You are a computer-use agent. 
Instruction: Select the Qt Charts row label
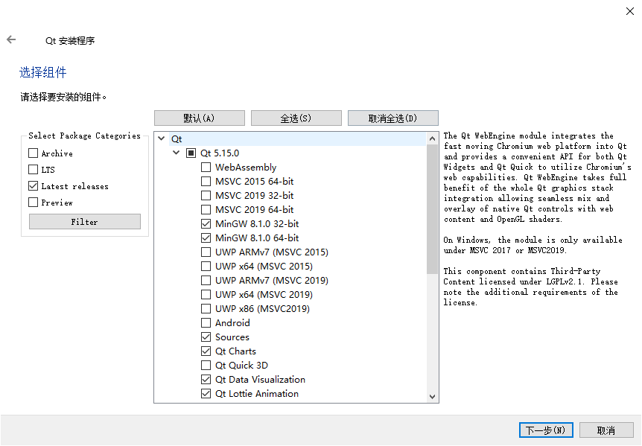pyautogui.click(x=235, y=351)
